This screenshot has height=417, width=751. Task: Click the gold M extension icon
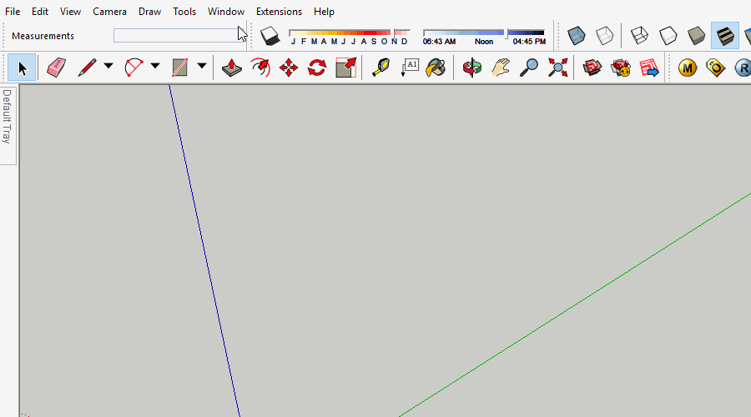(x=688, y=68)
